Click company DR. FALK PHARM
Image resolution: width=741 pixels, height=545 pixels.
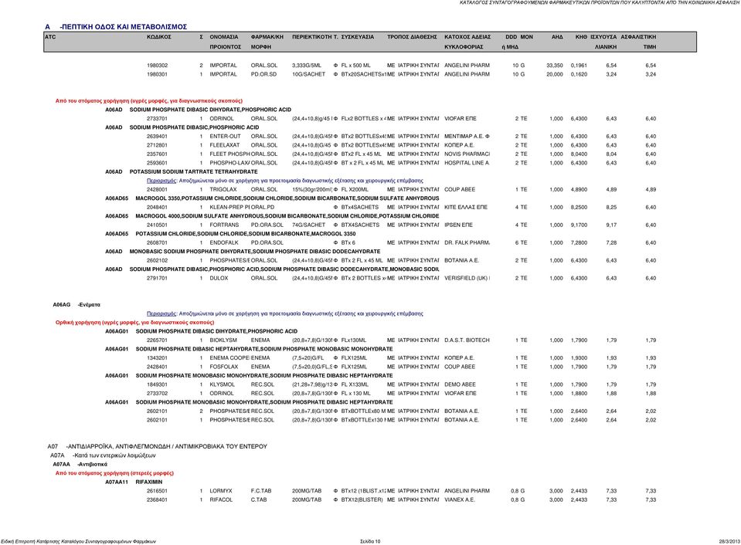467,242
